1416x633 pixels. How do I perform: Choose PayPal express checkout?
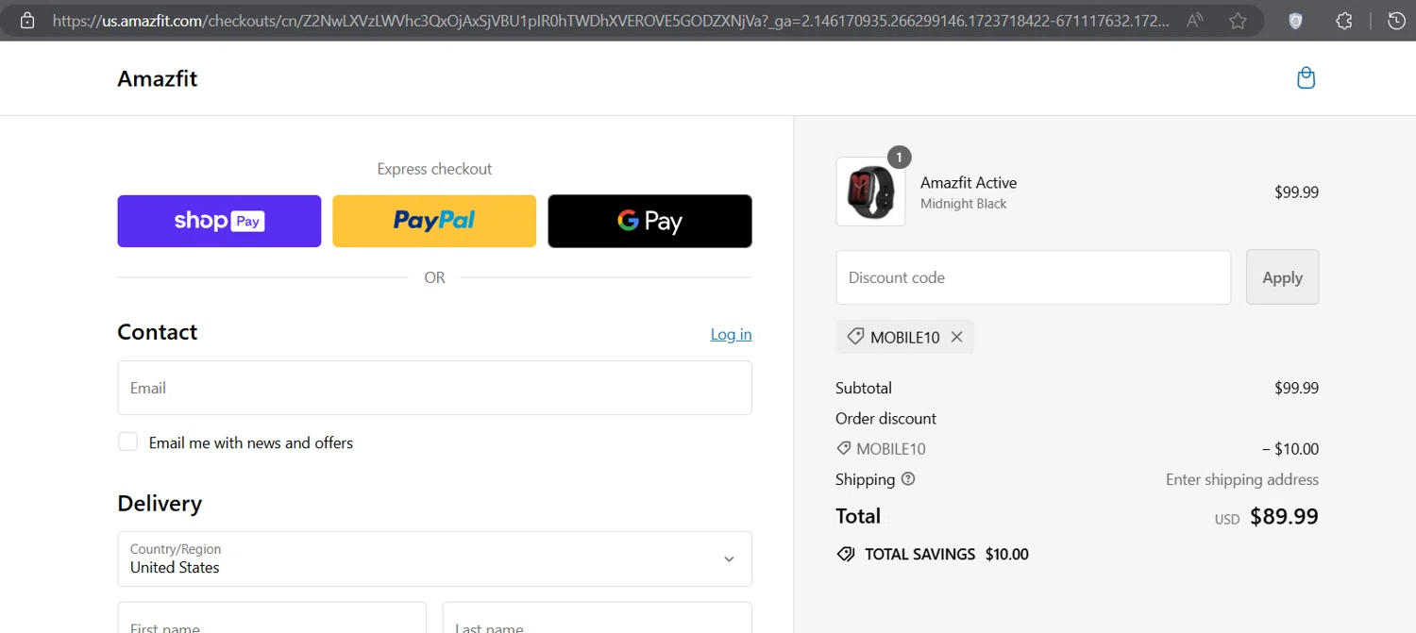(434, 221)
